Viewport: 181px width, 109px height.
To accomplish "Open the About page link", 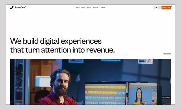I will (x=83, y=8).
